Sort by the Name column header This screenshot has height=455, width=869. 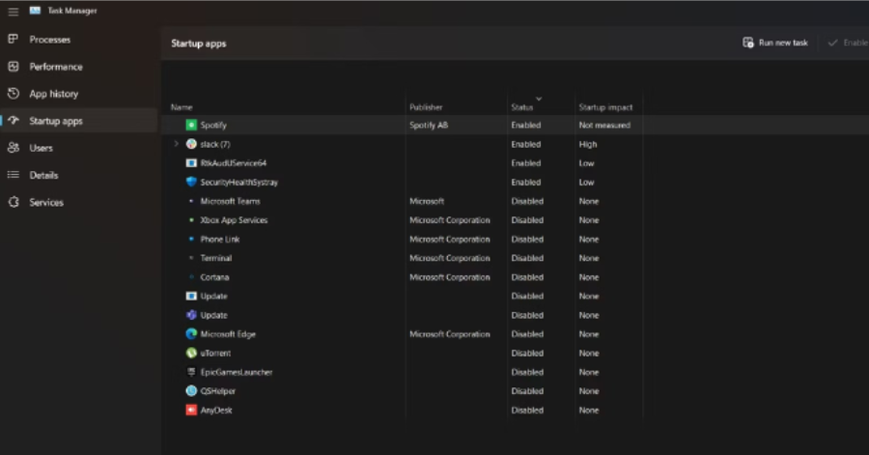pos(182,107)
